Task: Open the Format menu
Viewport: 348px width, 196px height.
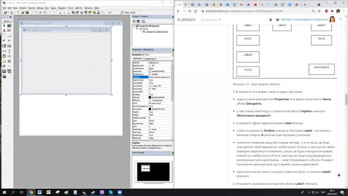Action: pos(32,8)
